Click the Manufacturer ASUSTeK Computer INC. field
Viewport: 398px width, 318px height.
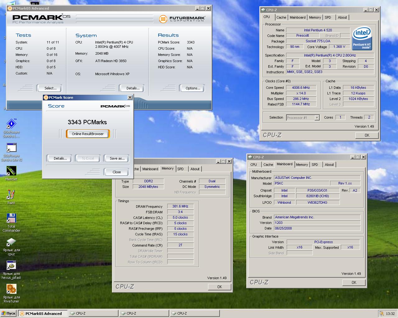point(317,178)
